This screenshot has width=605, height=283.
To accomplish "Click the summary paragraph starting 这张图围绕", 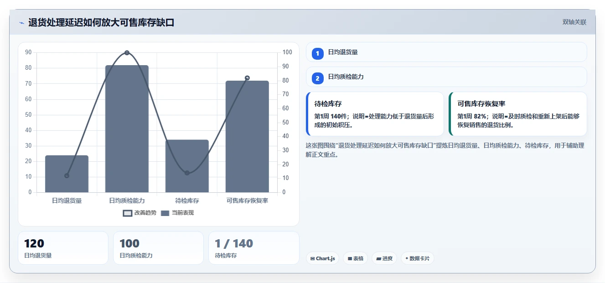I will pos(445,150).
